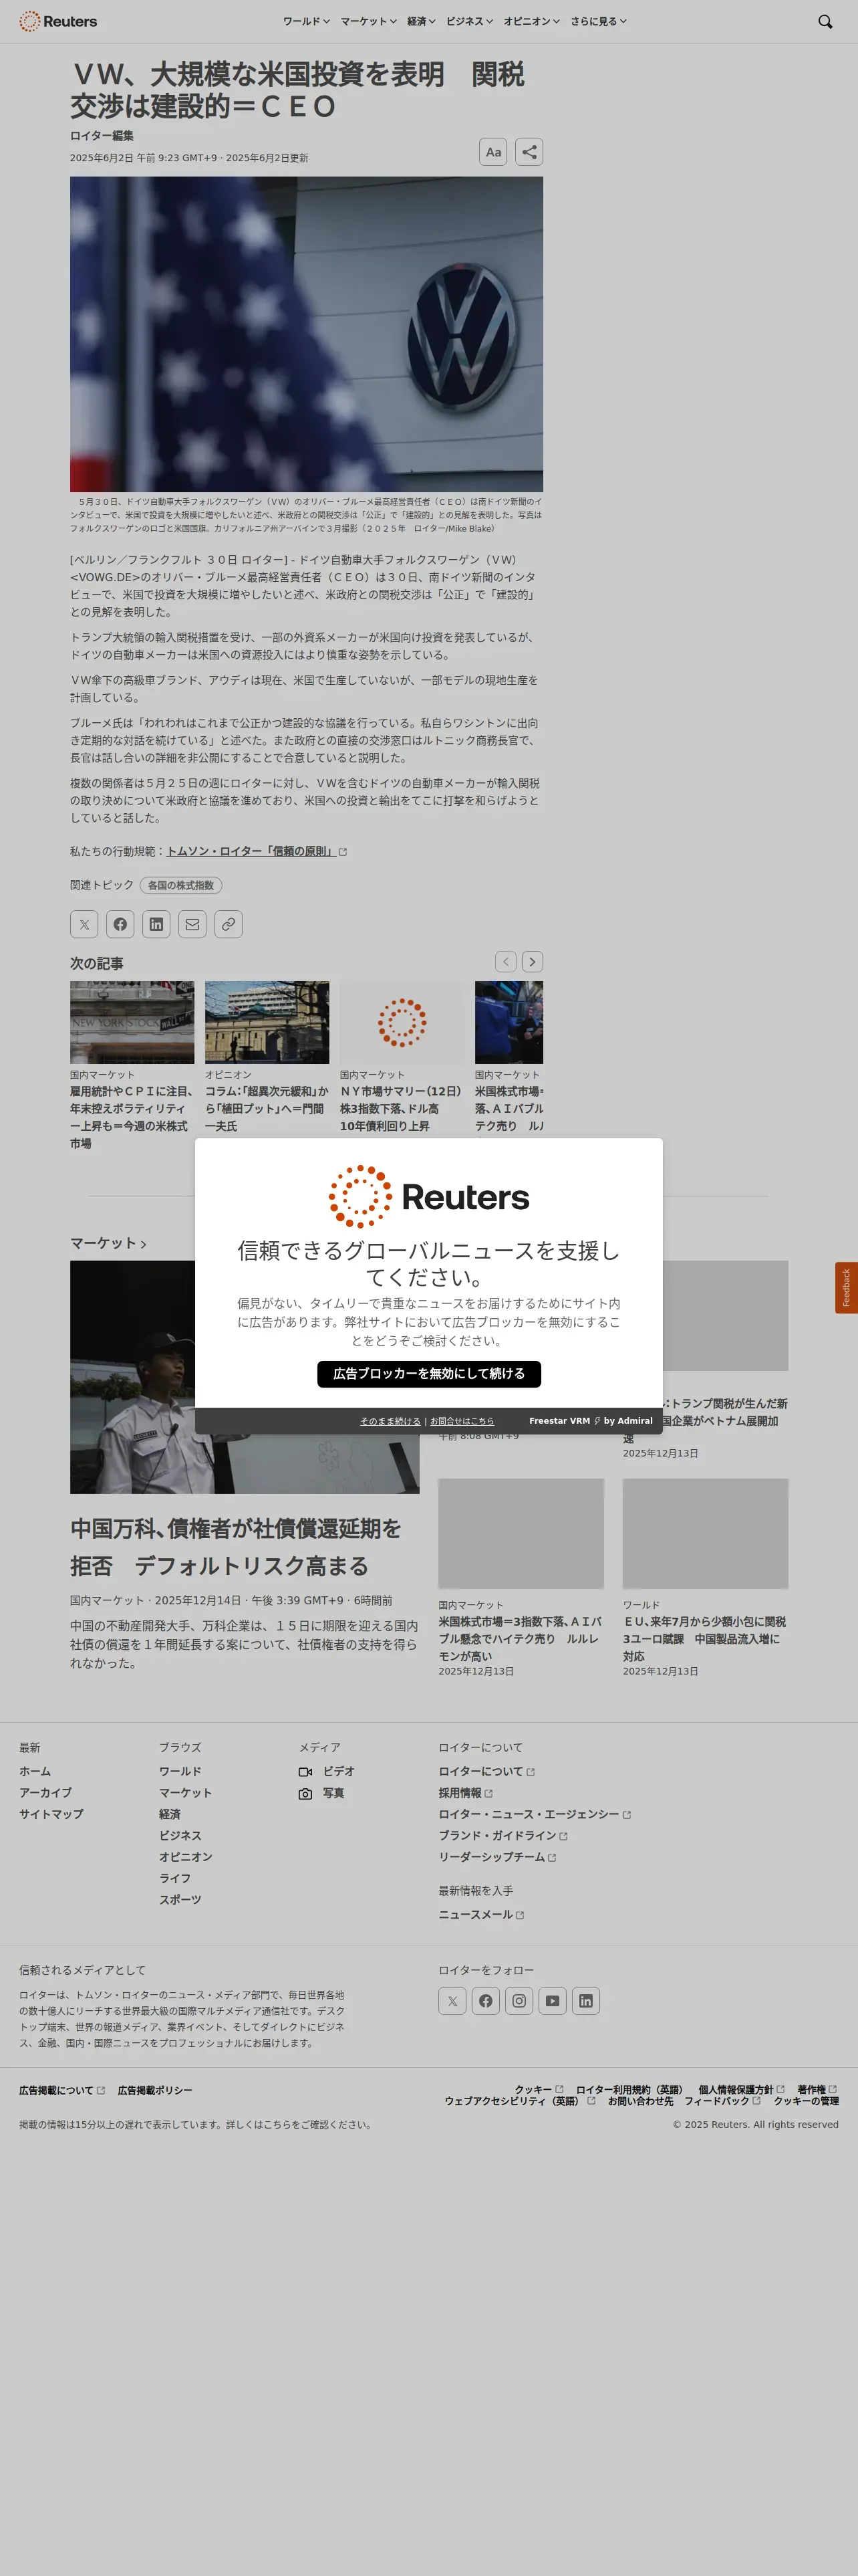Open the マーケット section heading link

point(108,1243)
